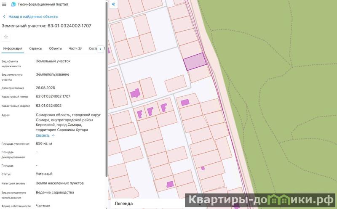Open the hamburger main menu

4,4
